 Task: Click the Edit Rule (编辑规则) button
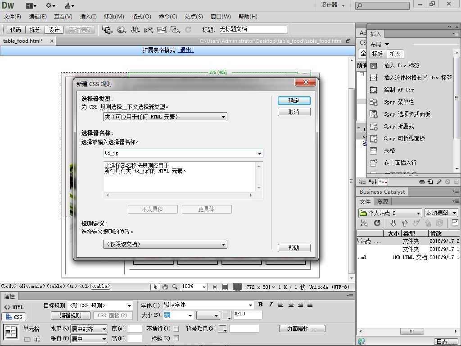[x=71, y=316]
